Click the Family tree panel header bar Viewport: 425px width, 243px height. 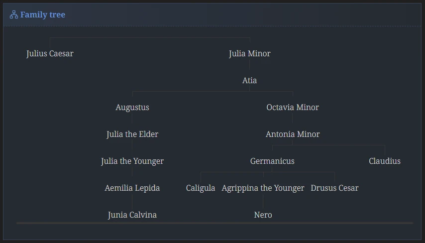click(212, 14)
